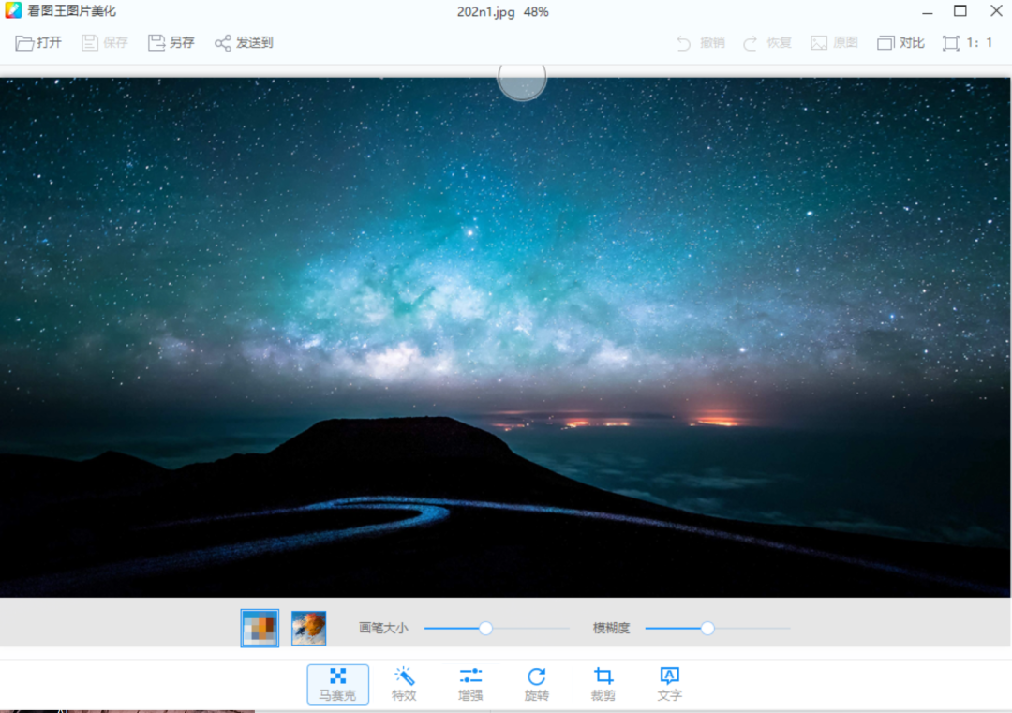Choose the blur mosaic style thumbnail

tap(308, 628)
